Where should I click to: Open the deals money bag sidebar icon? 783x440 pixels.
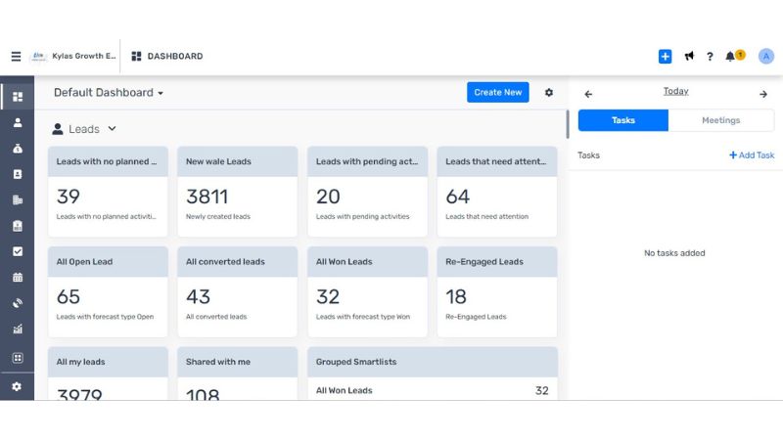(x=17, y=149)
